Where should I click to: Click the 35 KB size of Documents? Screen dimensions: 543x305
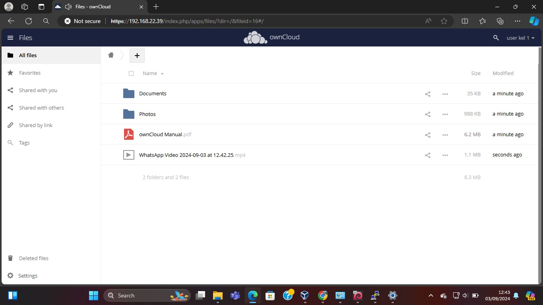point(474,94)
